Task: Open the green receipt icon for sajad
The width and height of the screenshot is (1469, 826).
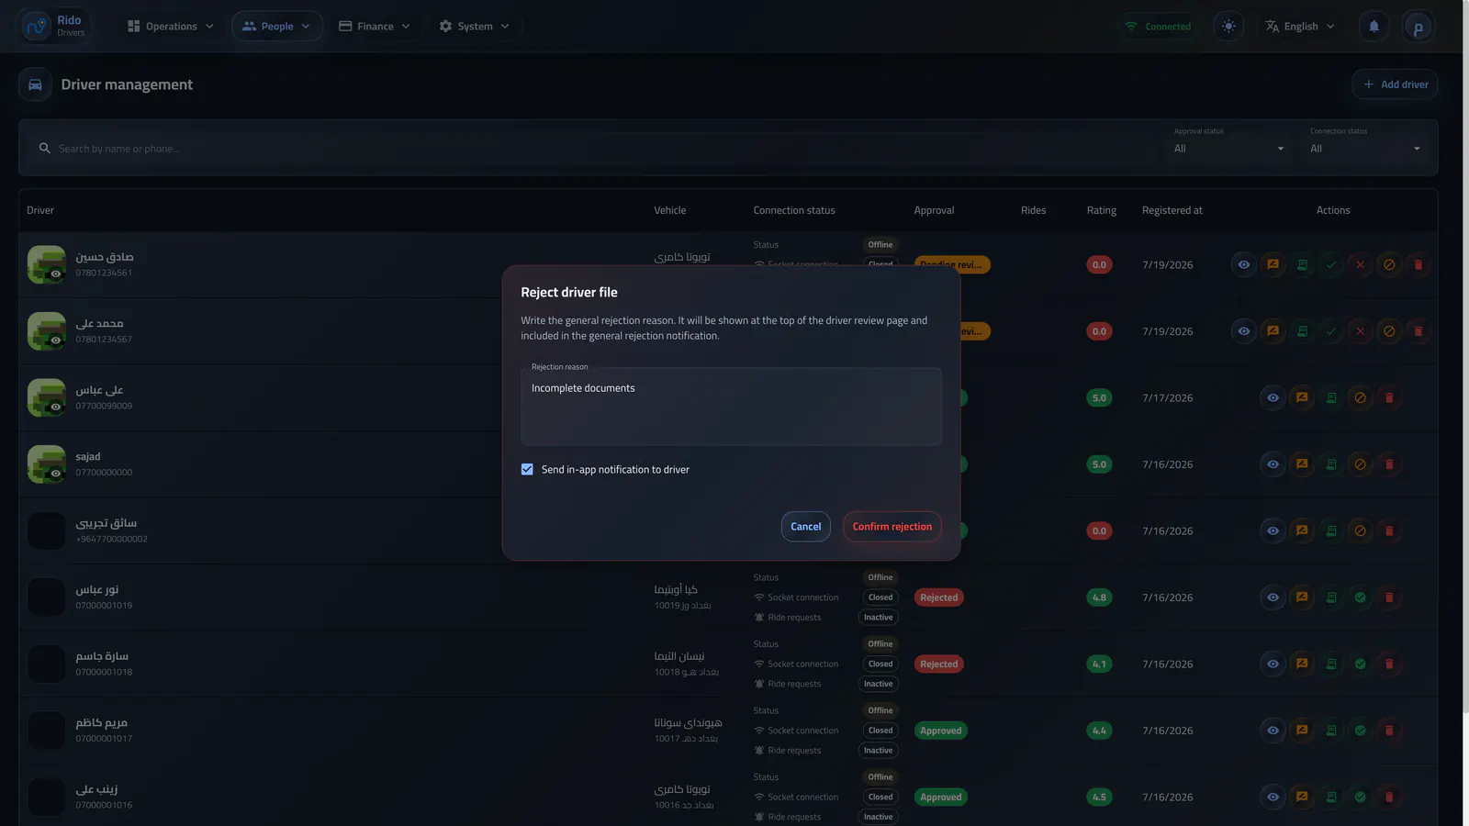Action: [x=1331, y=464]
